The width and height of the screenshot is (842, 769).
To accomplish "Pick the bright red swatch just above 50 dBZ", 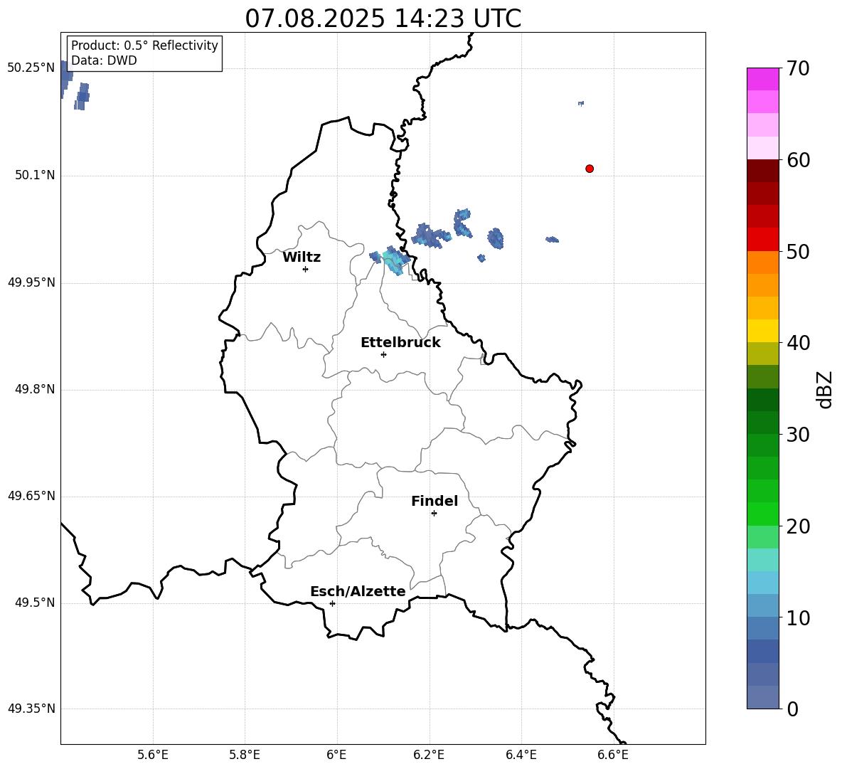I will tap(762, 240).
